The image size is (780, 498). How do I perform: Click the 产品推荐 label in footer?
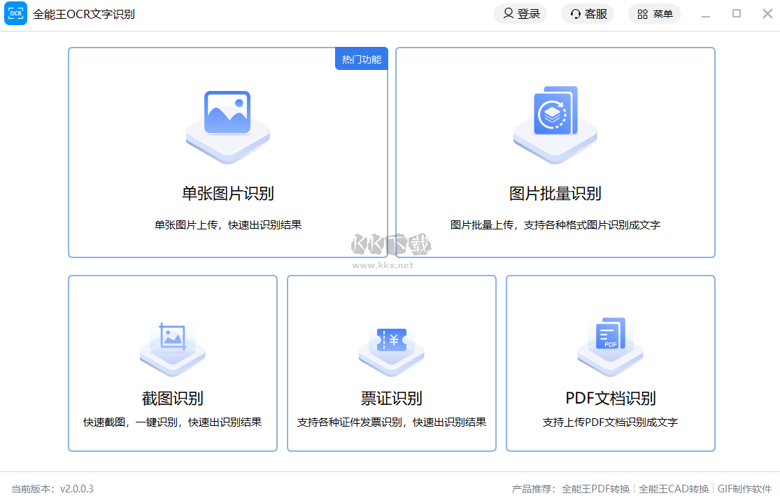pos(534,489)
